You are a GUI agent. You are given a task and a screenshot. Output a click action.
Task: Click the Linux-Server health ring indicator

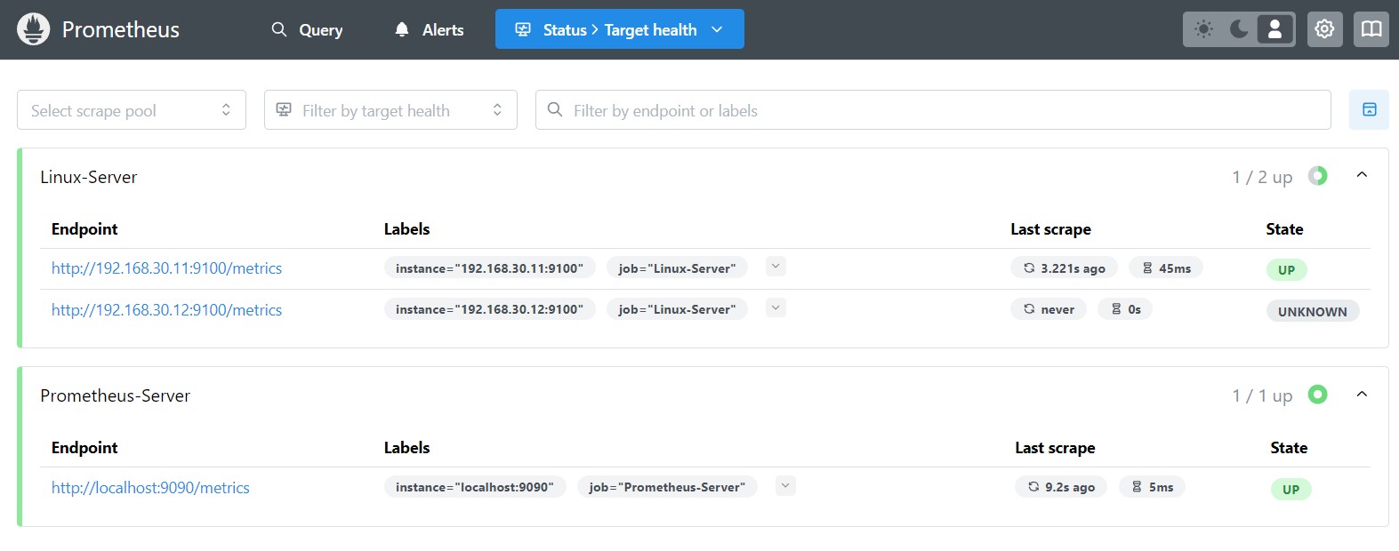pos(1317,176)
